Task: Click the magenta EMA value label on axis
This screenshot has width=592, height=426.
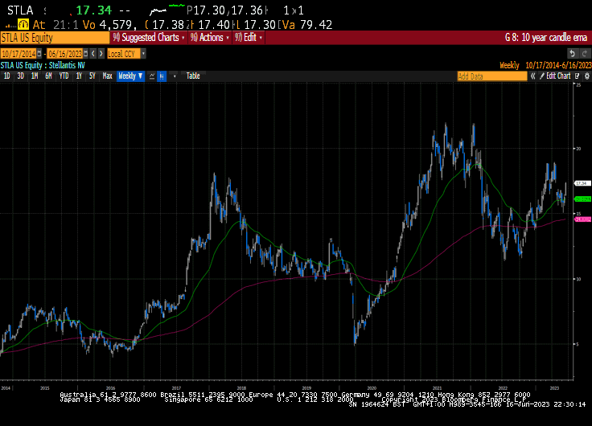Action: pyautogui.click(x=582, y=219)
